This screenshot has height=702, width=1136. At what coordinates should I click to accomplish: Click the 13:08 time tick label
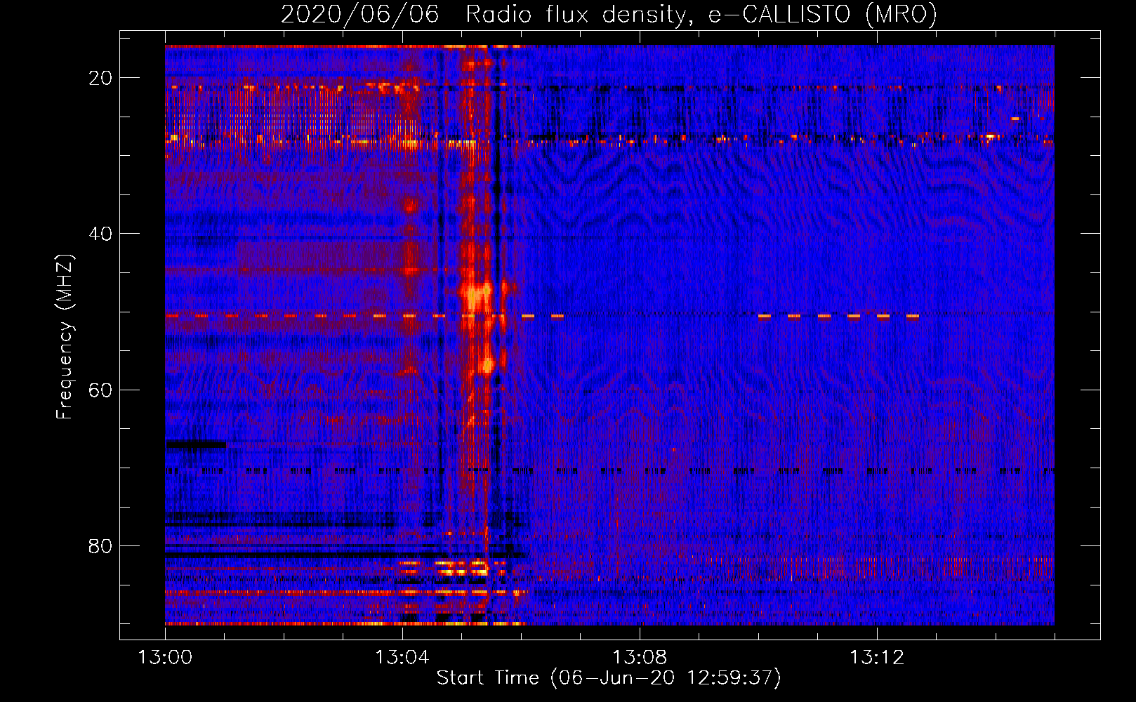point(640,658)
